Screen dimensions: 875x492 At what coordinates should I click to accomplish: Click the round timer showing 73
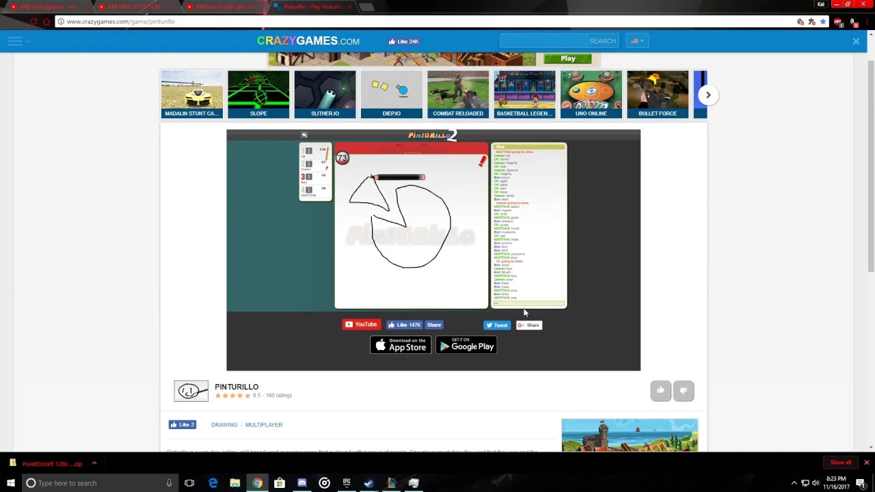342,159
